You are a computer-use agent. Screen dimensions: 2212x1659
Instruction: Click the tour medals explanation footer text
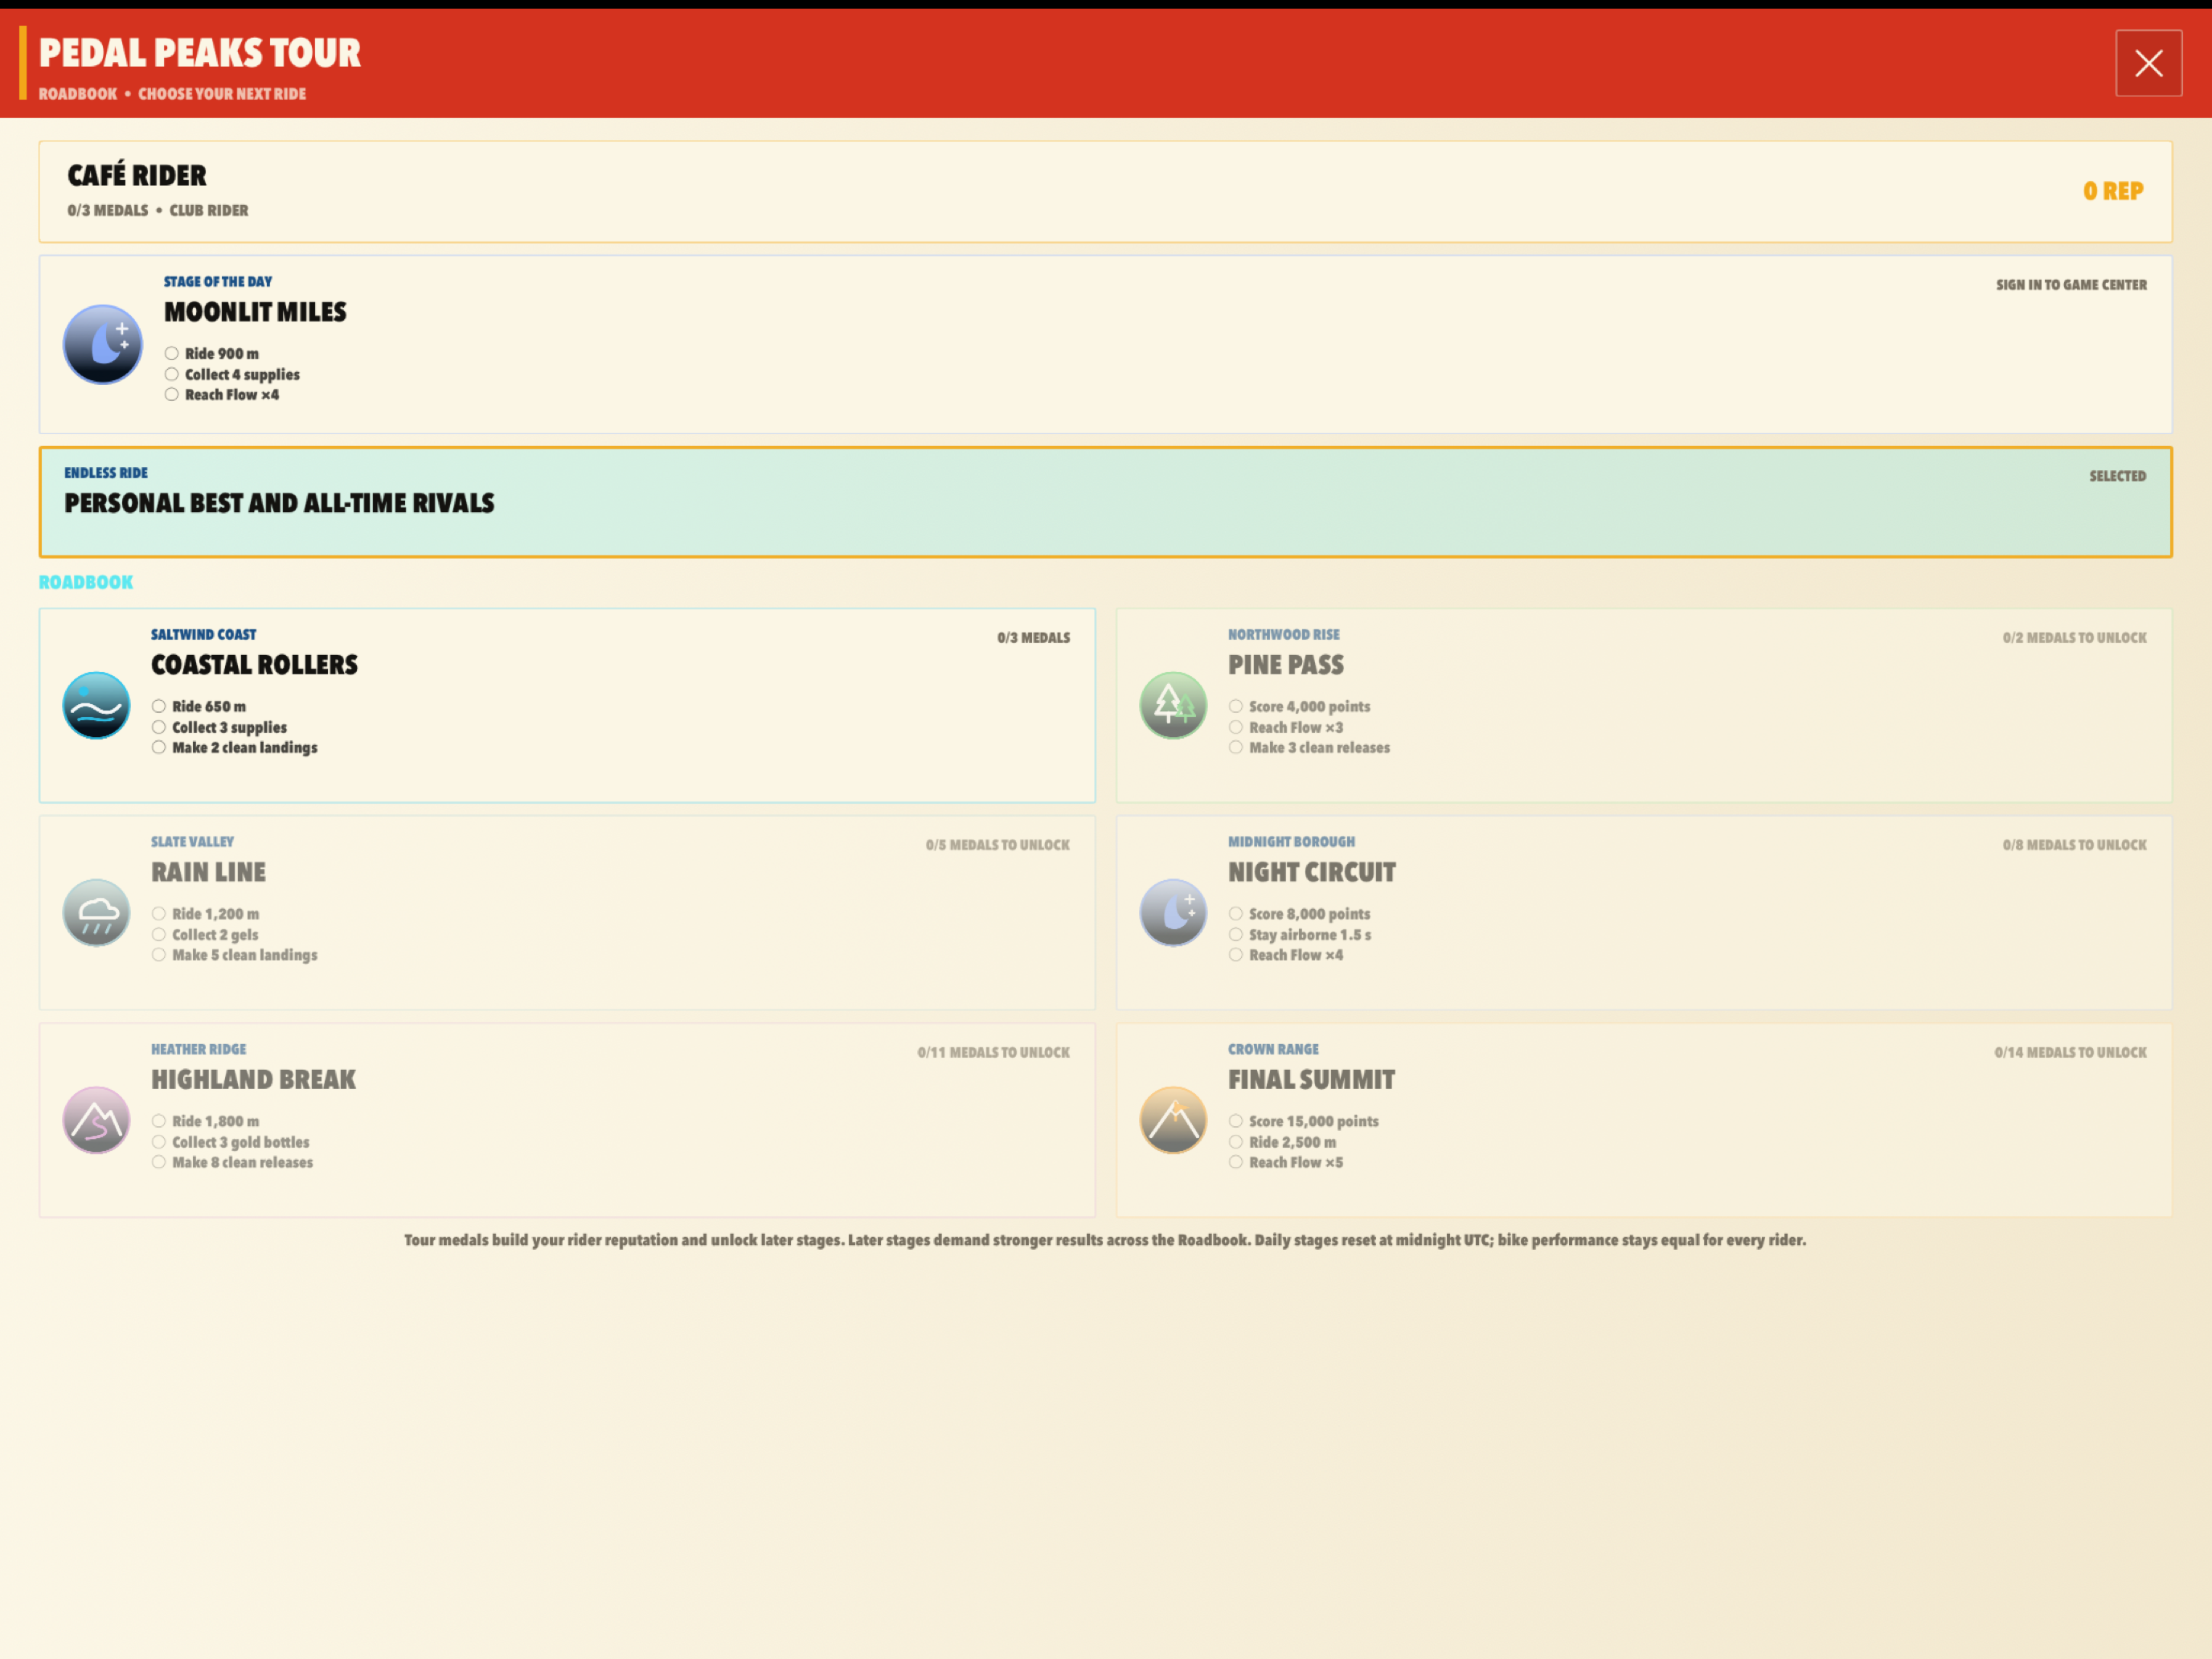[x=1105, y=1240]
